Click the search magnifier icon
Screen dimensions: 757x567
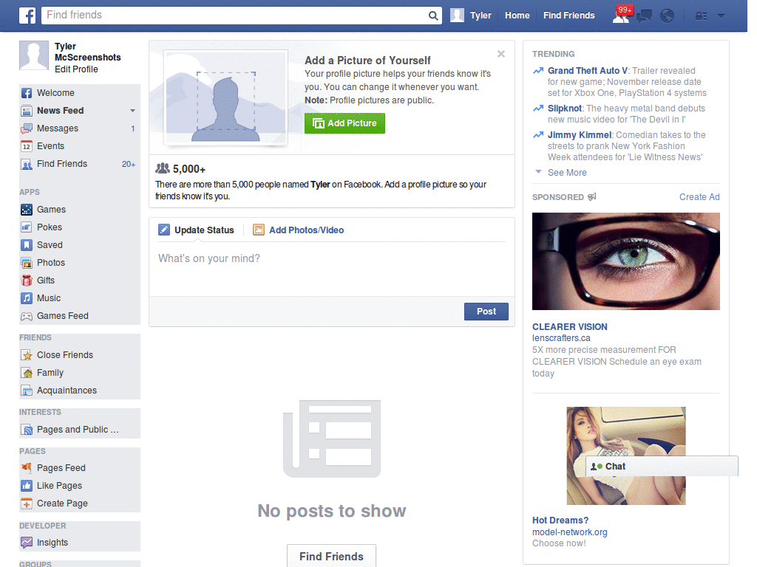[433, 16]
